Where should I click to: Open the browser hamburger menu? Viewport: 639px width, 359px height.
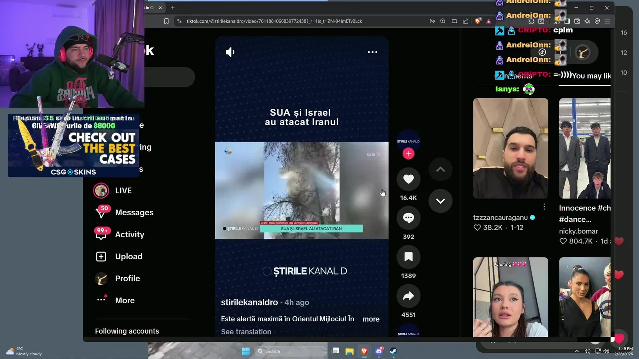click(x=607, y=21)
